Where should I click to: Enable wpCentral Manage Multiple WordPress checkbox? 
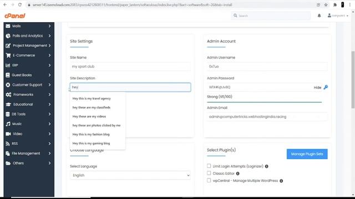point(209,180)
